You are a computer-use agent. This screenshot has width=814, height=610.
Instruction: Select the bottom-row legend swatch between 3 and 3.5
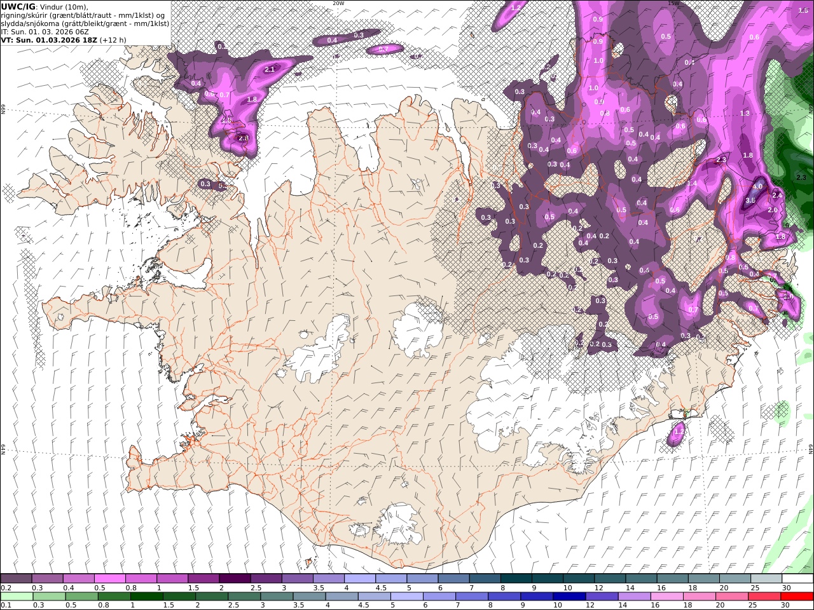pos(277,596)
